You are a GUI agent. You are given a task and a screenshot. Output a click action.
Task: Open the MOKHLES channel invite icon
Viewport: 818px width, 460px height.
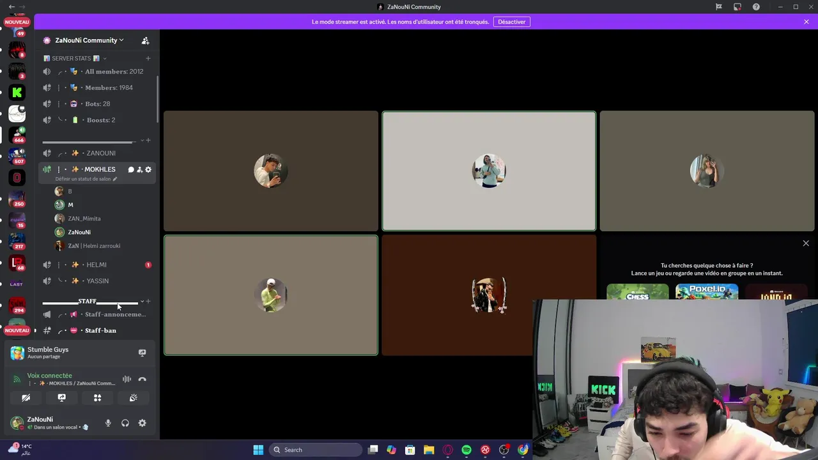point(139,169)
